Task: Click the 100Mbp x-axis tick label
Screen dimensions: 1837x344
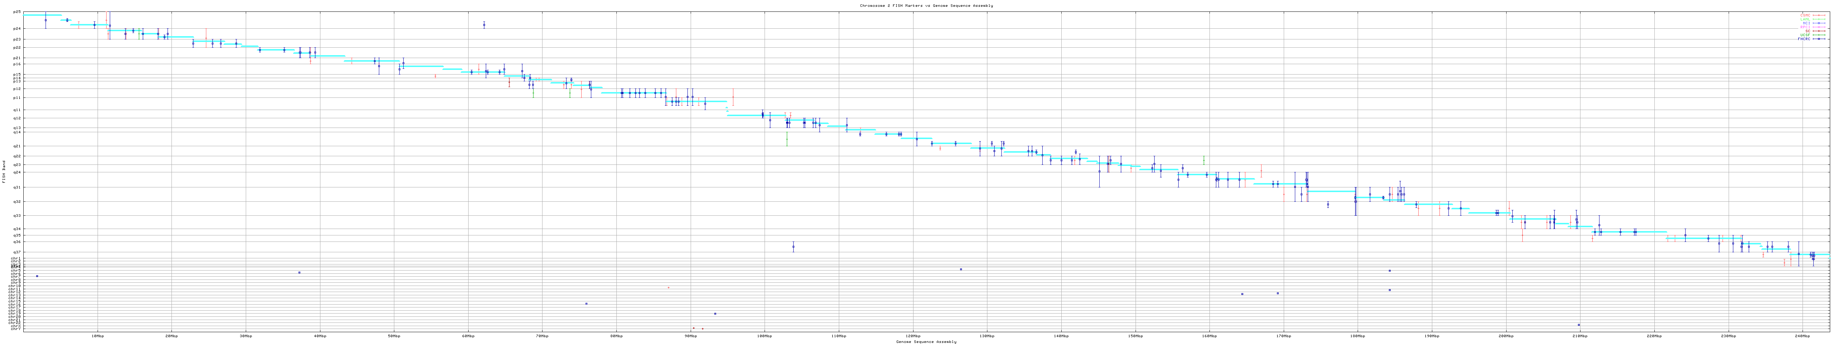Action: [x=765, y=335]
